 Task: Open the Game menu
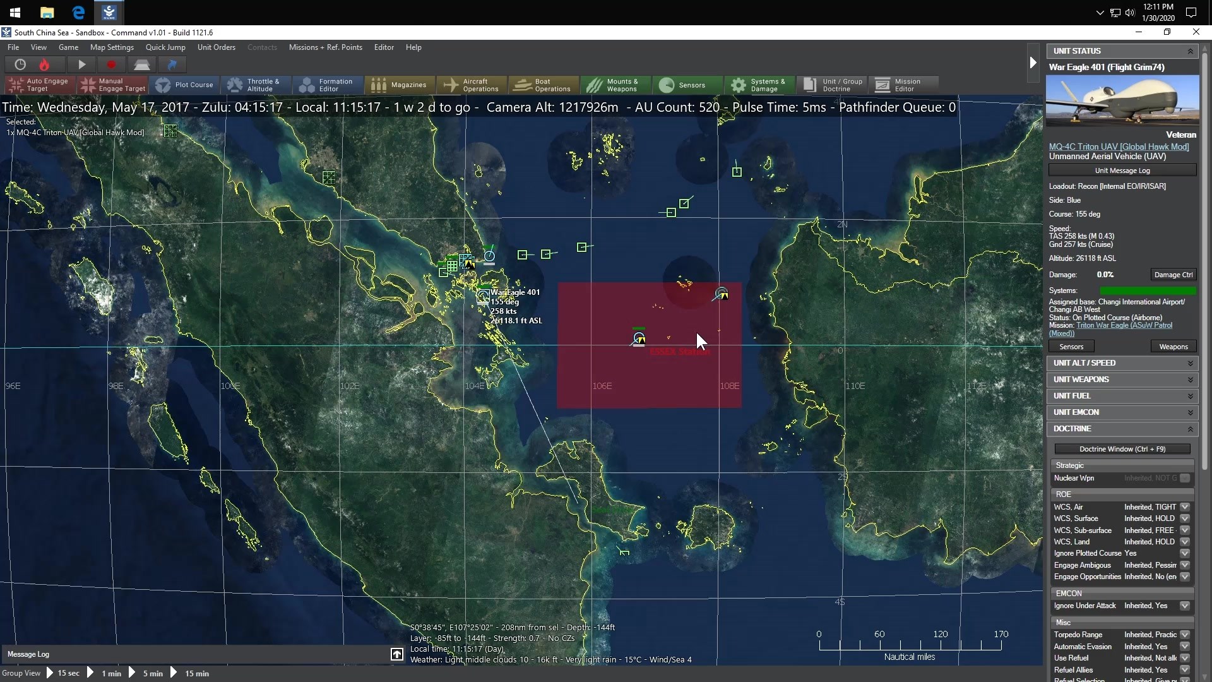[x=68, y=47]
